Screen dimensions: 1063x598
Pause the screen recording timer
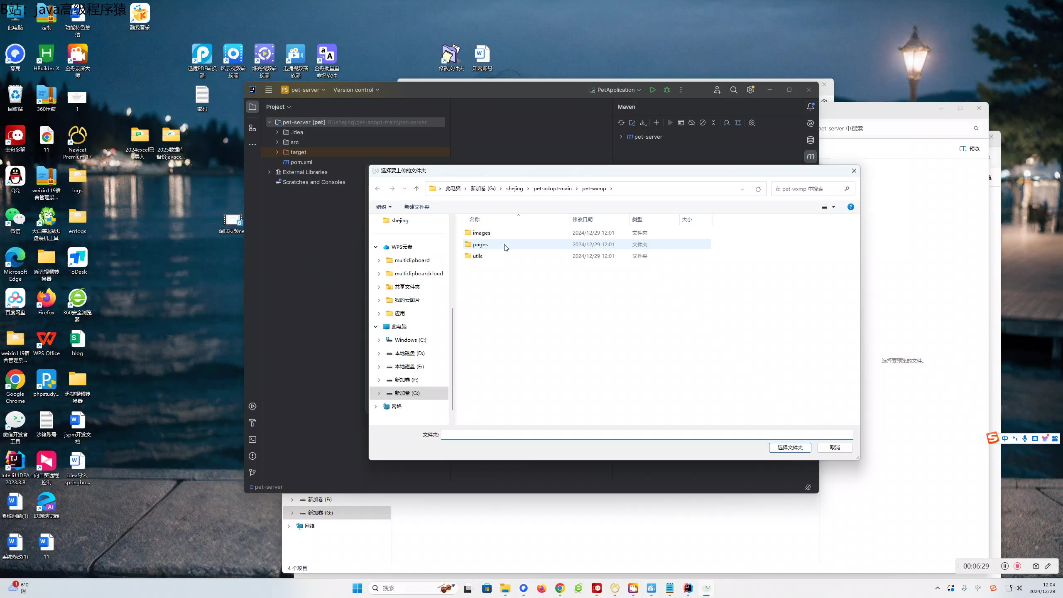(1004, 566)
